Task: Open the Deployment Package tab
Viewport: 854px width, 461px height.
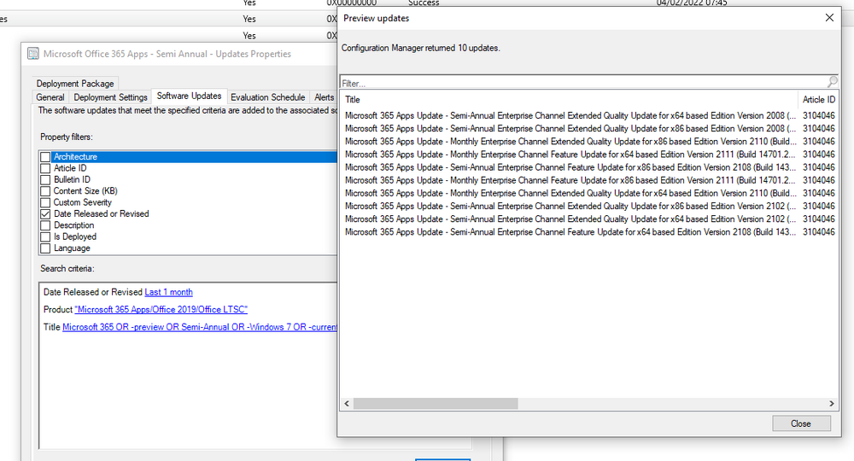Action: [x=75, y=84]
